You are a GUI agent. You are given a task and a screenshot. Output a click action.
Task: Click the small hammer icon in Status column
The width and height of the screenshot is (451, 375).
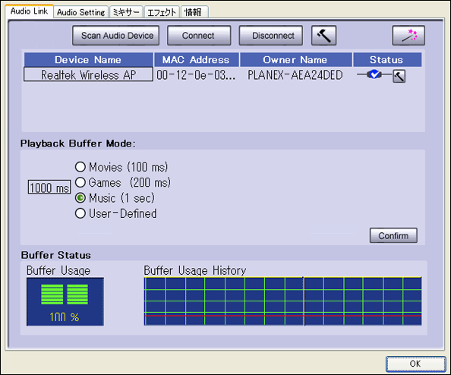(399, 76)
